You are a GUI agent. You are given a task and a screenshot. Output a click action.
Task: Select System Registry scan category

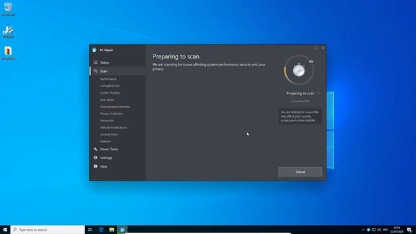pos(110,93)
